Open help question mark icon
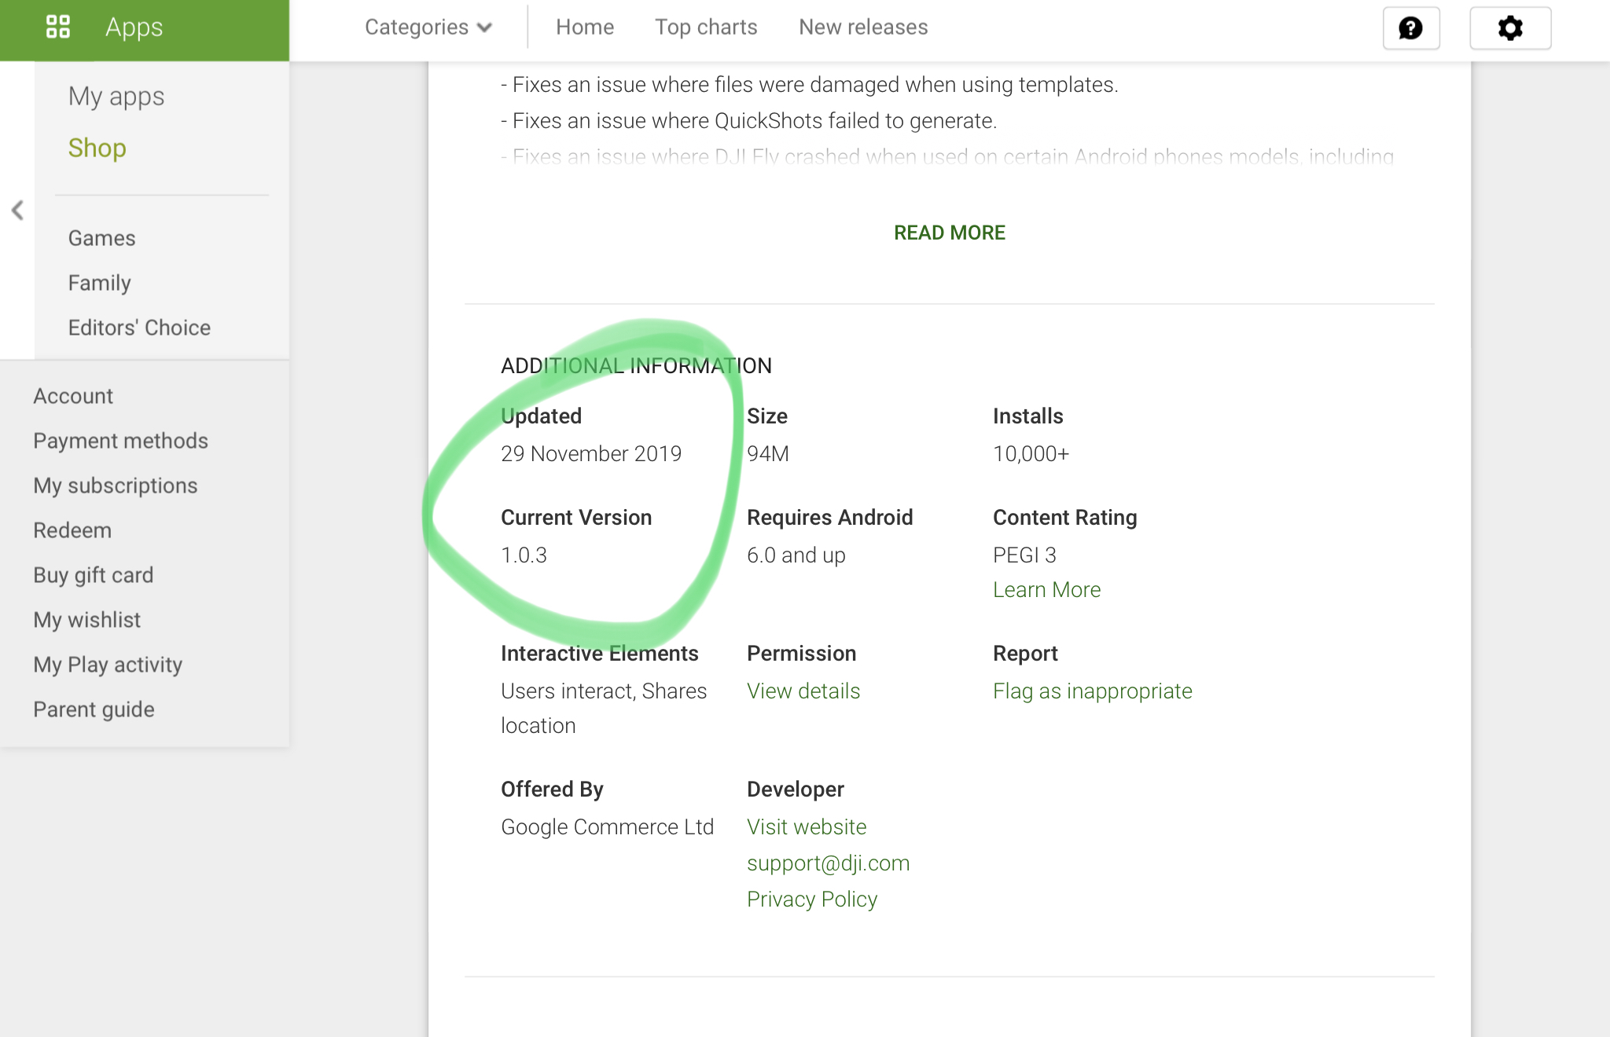Image resolution: width=1610 pixels, height=1037 pixels. tap(1411, 28)
